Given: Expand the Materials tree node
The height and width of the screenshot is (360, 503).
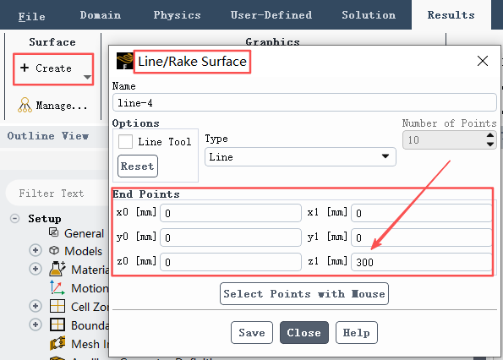Looking at the screenshot, I should click(36, 269).
